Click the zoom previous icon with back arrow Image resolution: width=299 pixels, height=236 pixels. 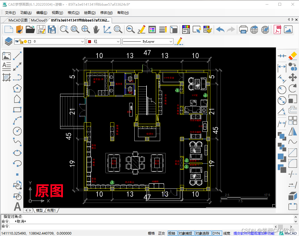130,29
